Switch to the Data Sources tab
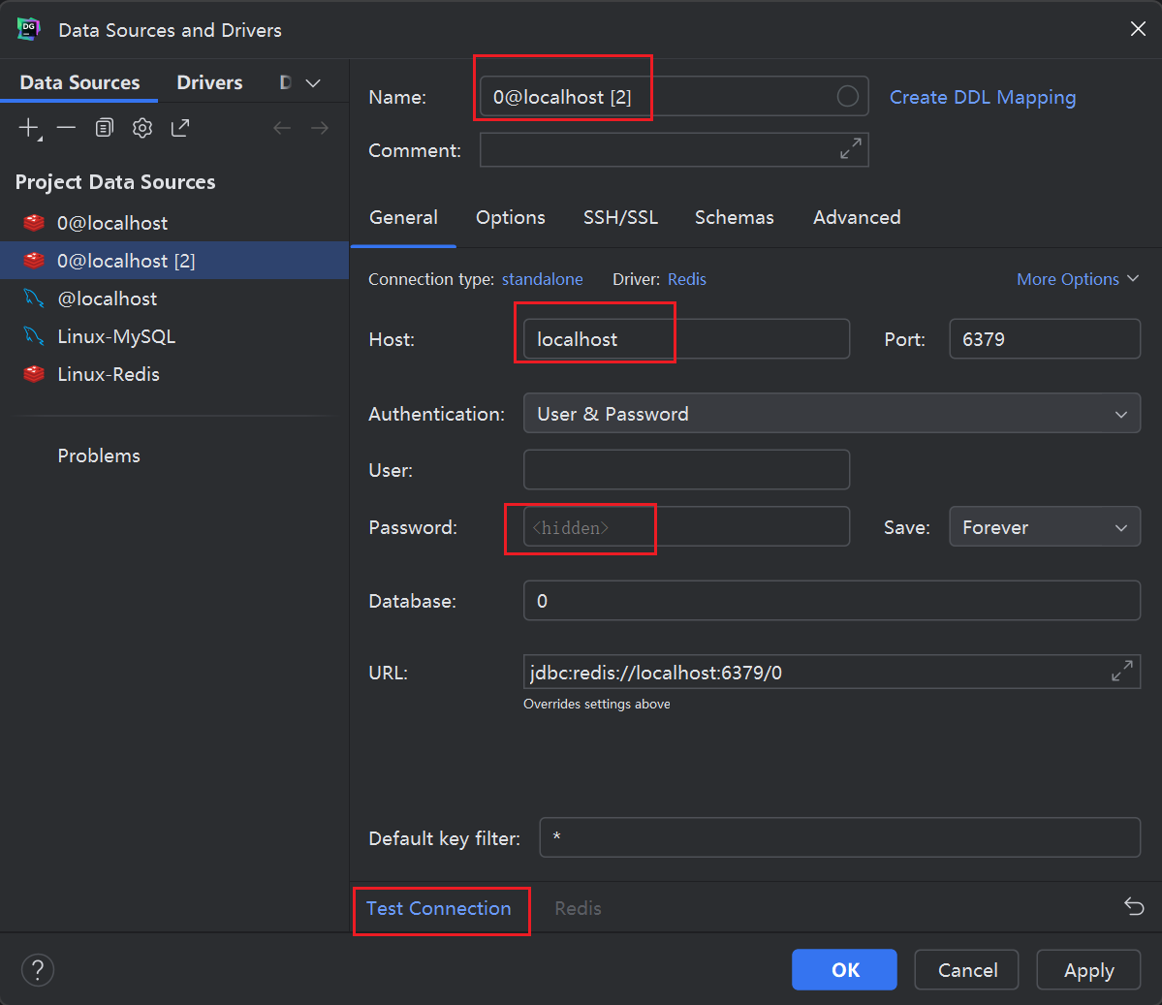The height and width of the screenshot is (1005, 1162). click(x=79, y=82)
